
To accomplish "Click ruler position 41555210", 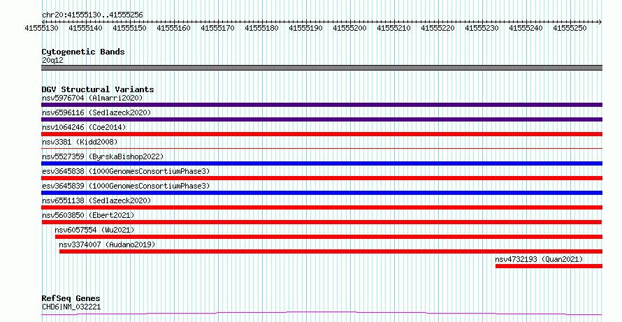I will [394, 28].
